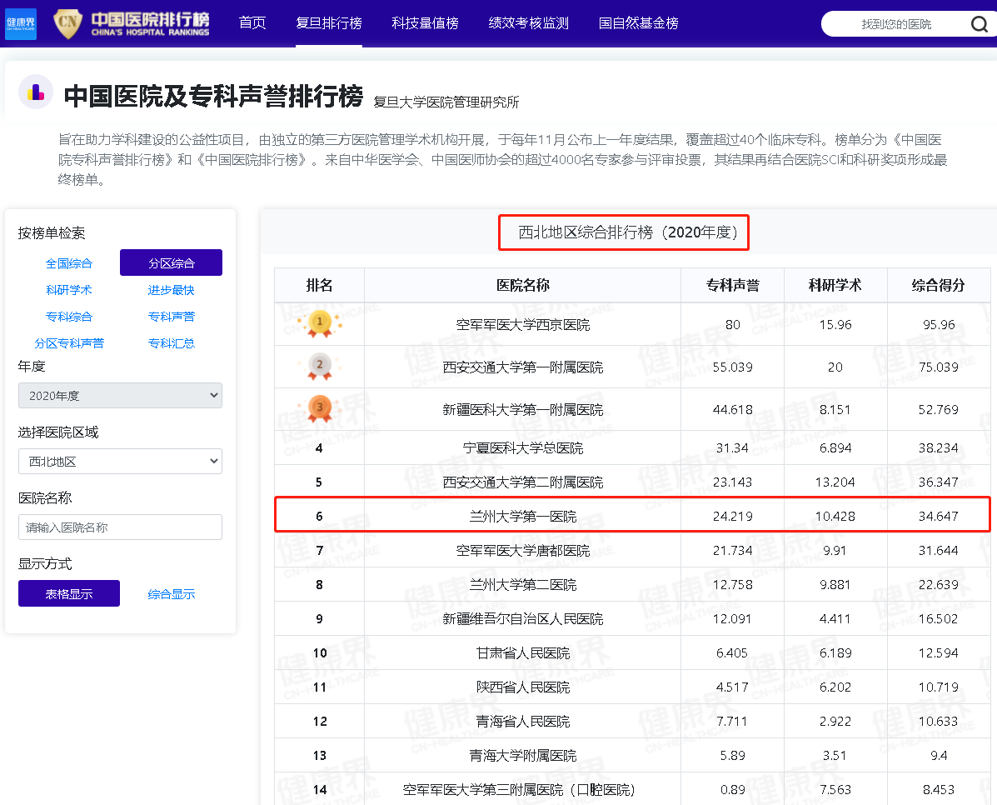The image size is (997, 805).
Task: Select 兰州大学第二医院 row name
Action: [523, 585]
